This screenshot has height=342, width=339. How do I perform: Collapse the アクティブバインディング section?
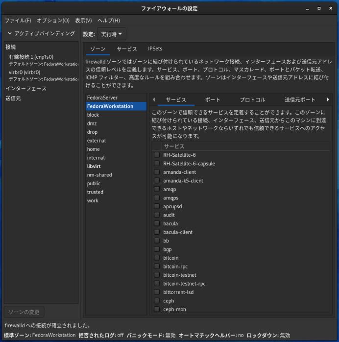(x=9, y=34)
